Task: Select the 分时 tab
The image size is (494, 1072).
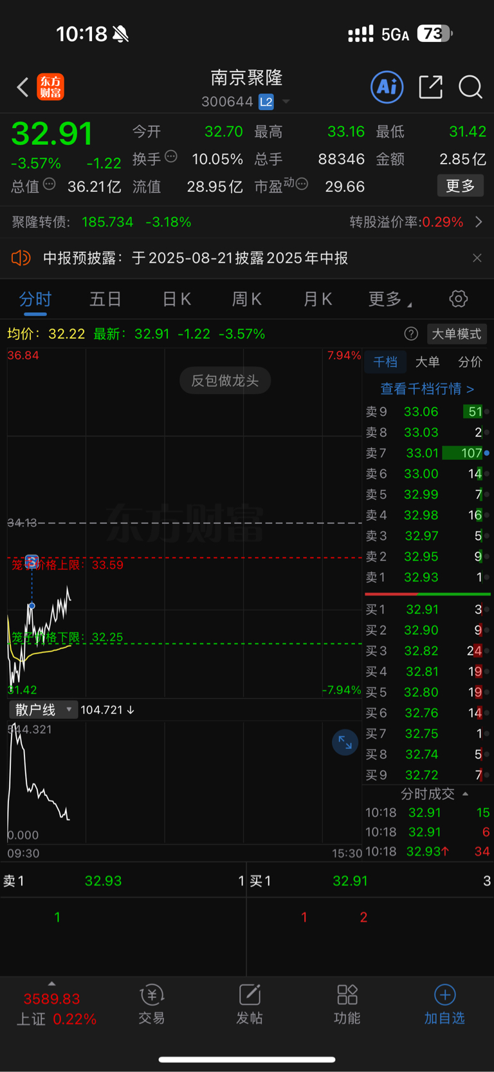Action: pyautogui.click(x=35, y=299)
